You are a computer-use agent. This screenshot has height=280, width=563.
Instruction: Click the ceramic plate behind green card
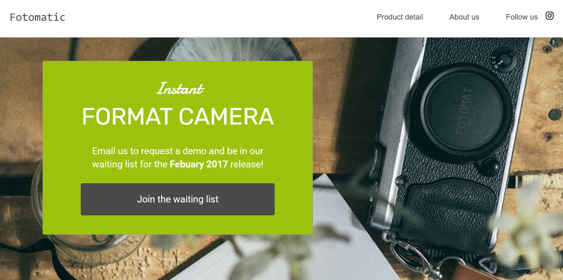233,50
